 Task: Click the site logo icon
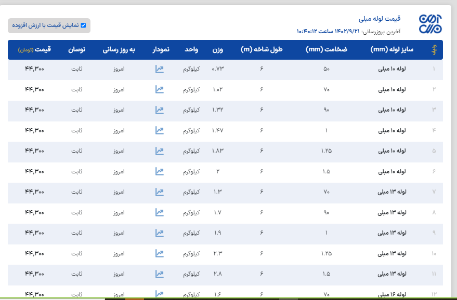coord(430,24)
